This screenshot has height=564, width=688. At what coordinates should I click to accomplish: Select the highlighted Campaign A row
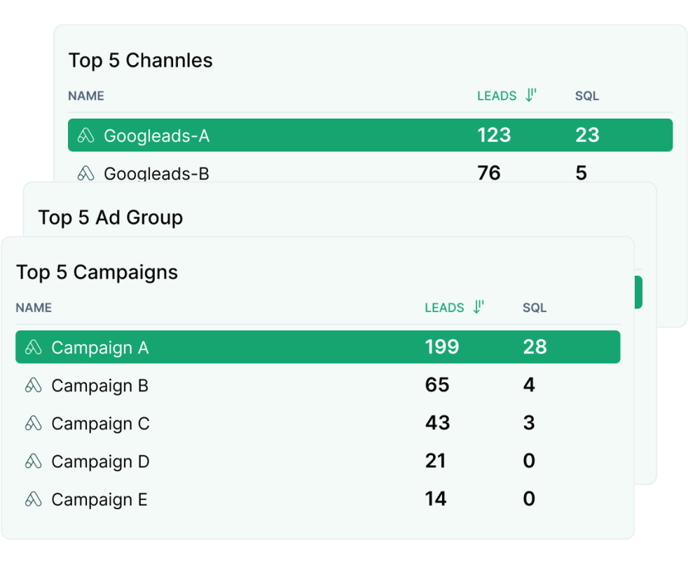(x=317, y=347)
